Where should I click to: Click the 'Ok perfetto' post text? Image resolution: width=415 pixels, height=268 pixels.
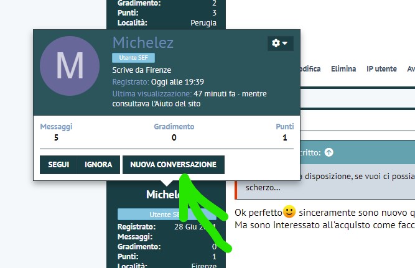258,213
